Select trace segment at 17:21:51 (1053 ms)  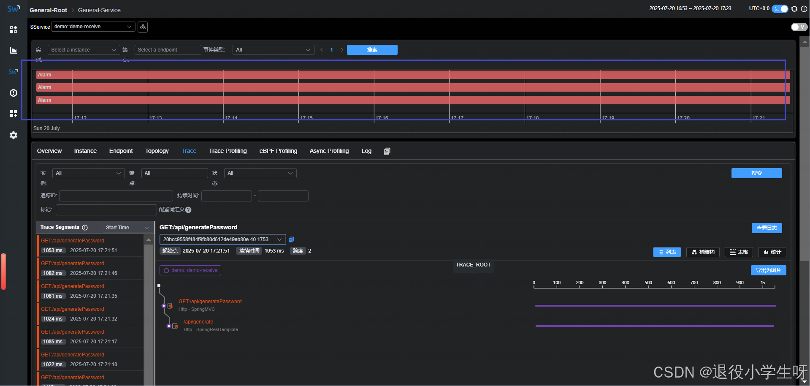pos(90,245)
